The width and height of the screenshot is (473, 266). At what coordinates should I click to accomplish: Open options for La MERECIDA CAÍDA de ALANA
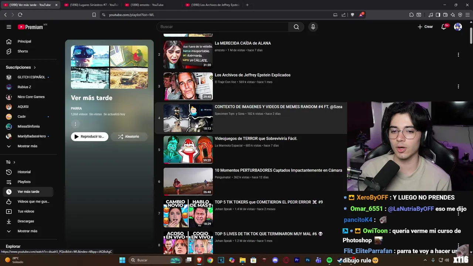click(x=458, y=55)
